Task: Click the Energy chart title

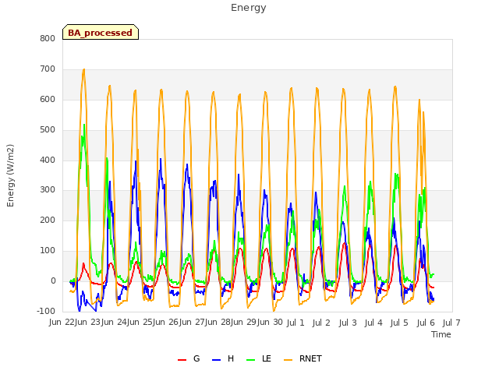Action: [249, 8]
